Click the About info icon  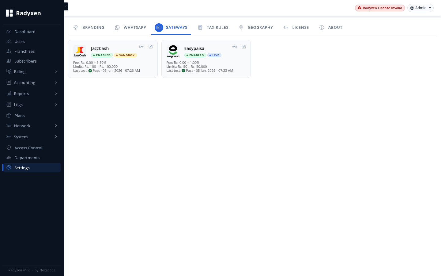[x=322, y=28]
